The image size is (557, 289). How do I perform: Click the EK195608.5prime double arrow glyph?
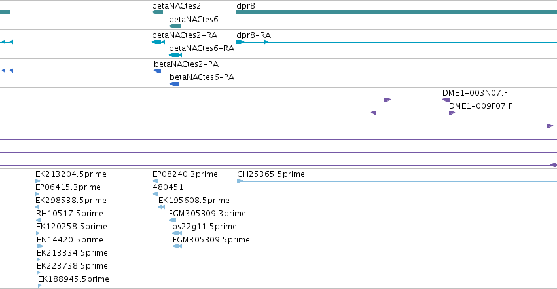pyautogui.click(x=162, y=207)
